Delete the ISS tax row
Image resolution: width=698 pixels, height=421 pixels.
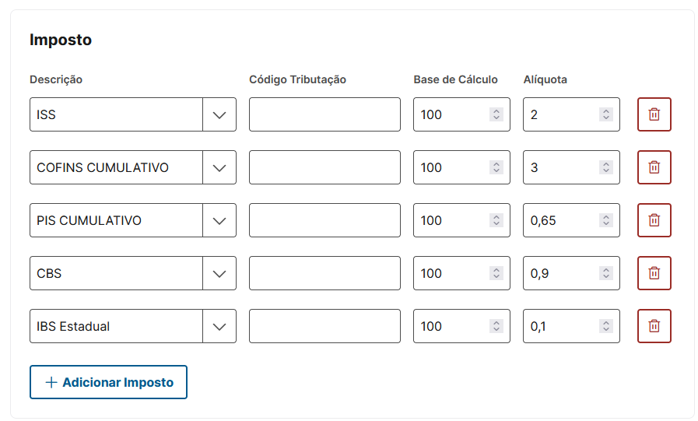tap(654, 114)
